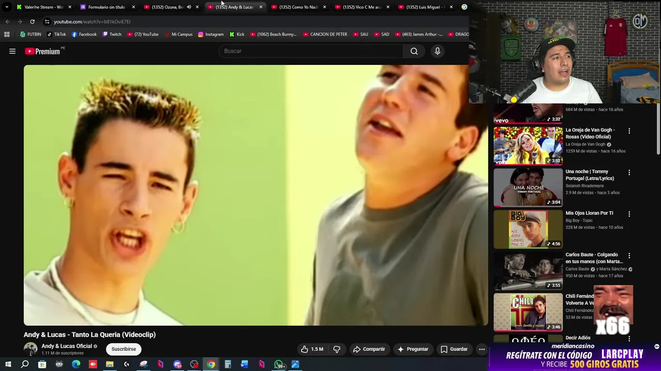Start voice search with microphone
Viewport: 661px width, 371px height.
click(437, 51)
